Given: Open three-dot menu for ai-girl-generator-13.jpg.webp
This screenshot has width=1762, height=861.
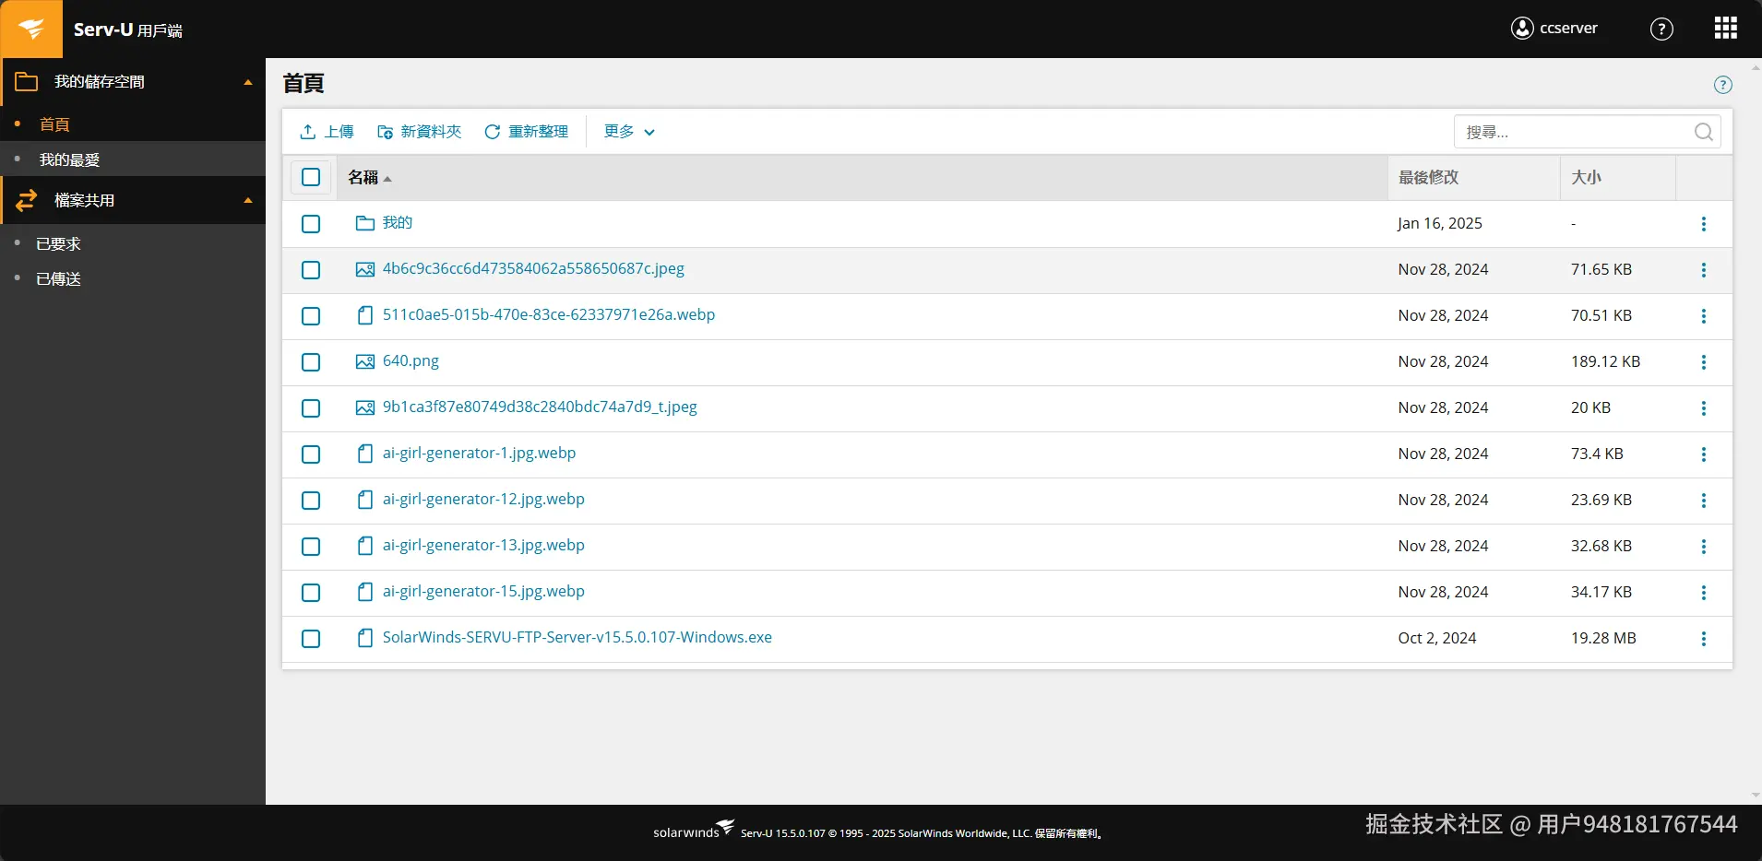Looking at the screenshot, I should (1704, 547).
